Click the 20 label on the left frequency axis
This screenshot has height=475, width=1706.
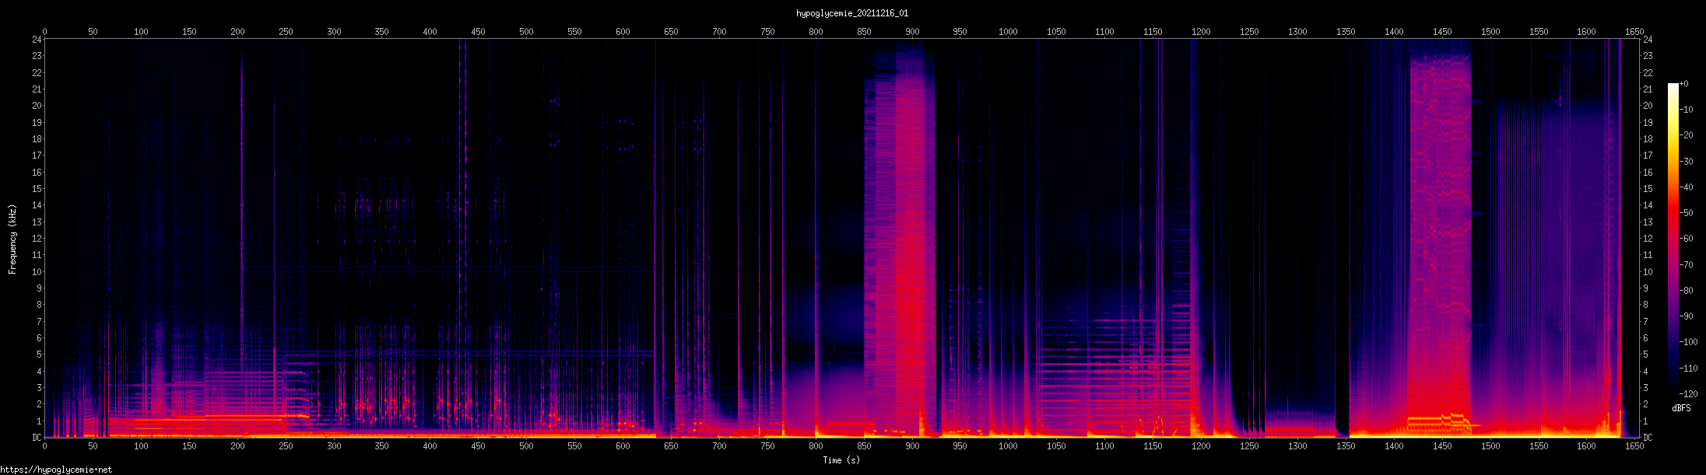tap(37, 106)
